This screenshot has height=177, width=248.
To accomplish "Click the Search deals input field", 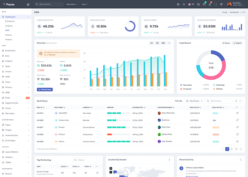I will (x=220, y=100).
